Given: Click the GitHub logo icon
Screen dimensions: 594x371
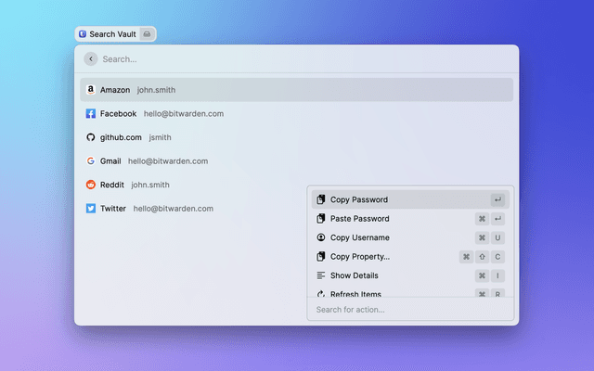Looking at the screenshot, I should (91, 137).
